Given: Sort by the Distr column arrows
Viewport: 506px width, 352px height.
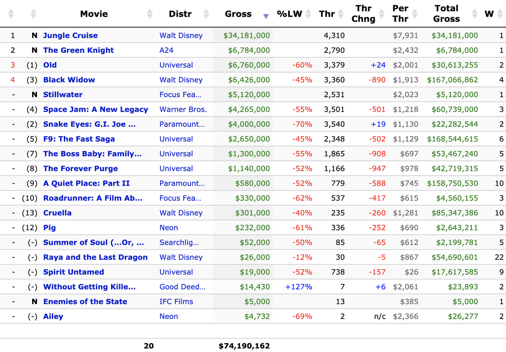Looking at the screenshot, I should (206, 14).
